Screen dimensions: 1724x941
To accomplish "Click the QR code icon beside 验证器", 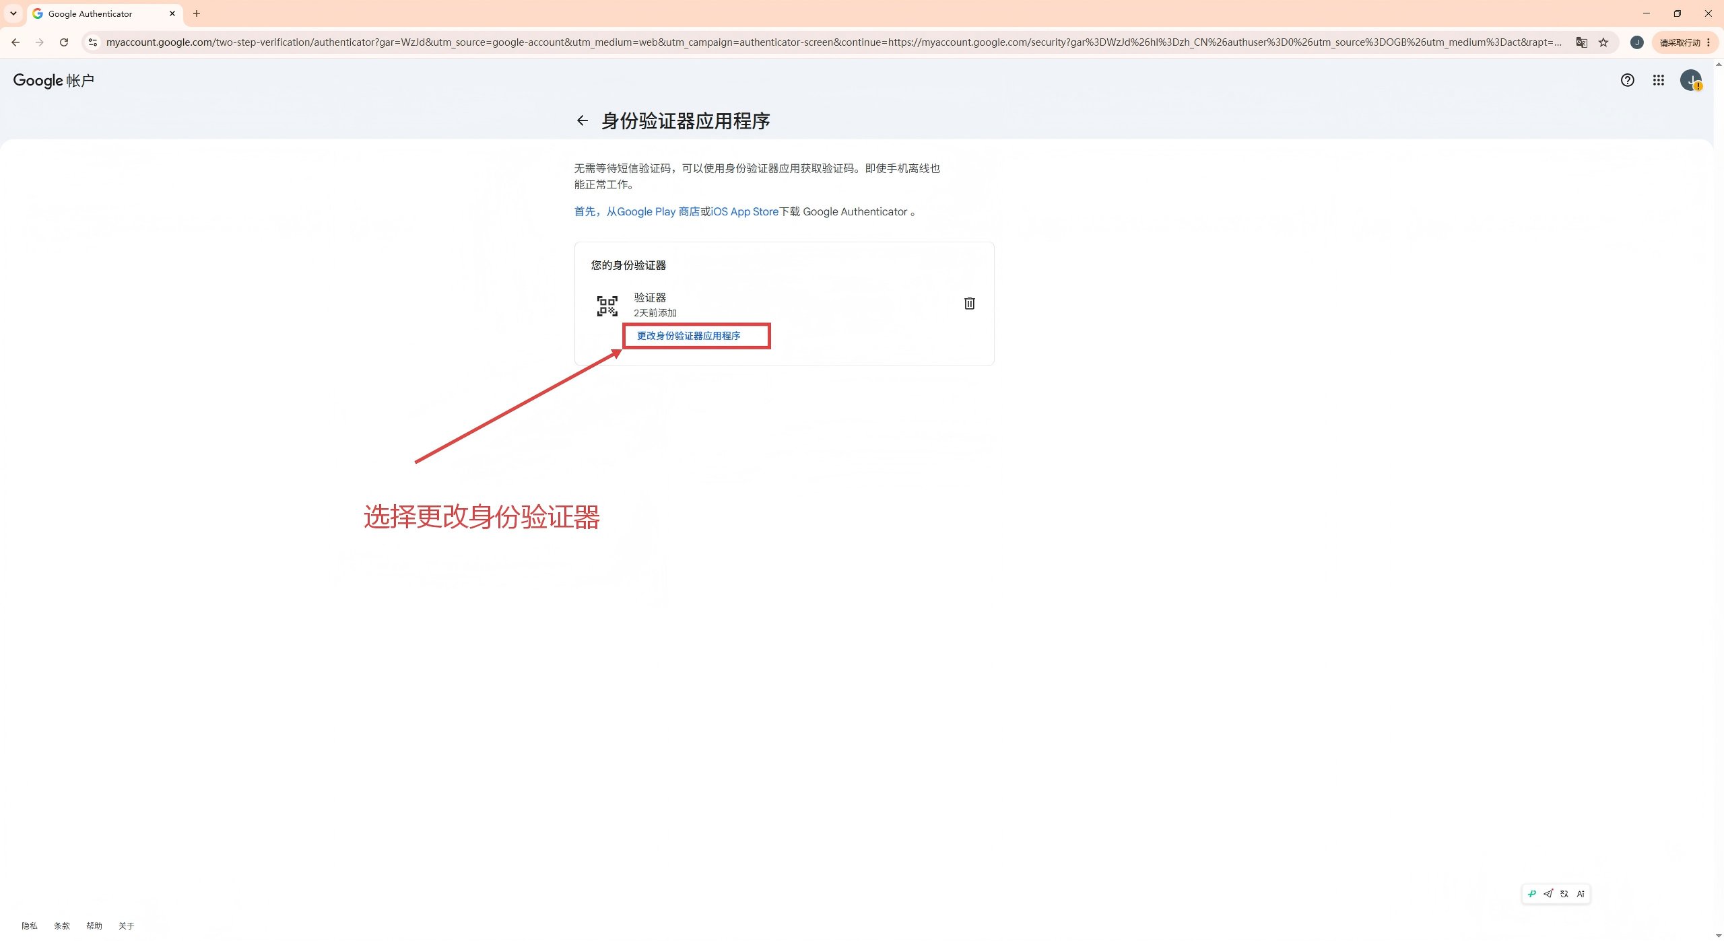I will point(607,306).
